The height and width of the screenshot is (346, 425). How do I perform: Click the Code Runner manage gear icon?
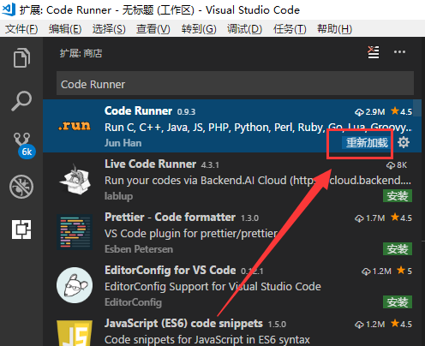point(404,142)
